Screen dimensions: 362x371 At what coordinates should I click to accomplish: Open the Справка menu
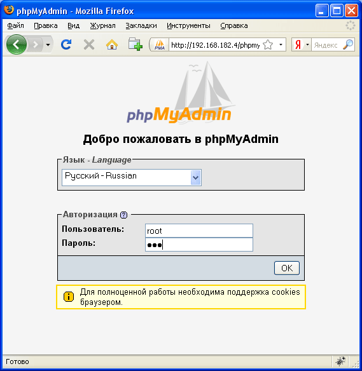[x=234, y=25]
